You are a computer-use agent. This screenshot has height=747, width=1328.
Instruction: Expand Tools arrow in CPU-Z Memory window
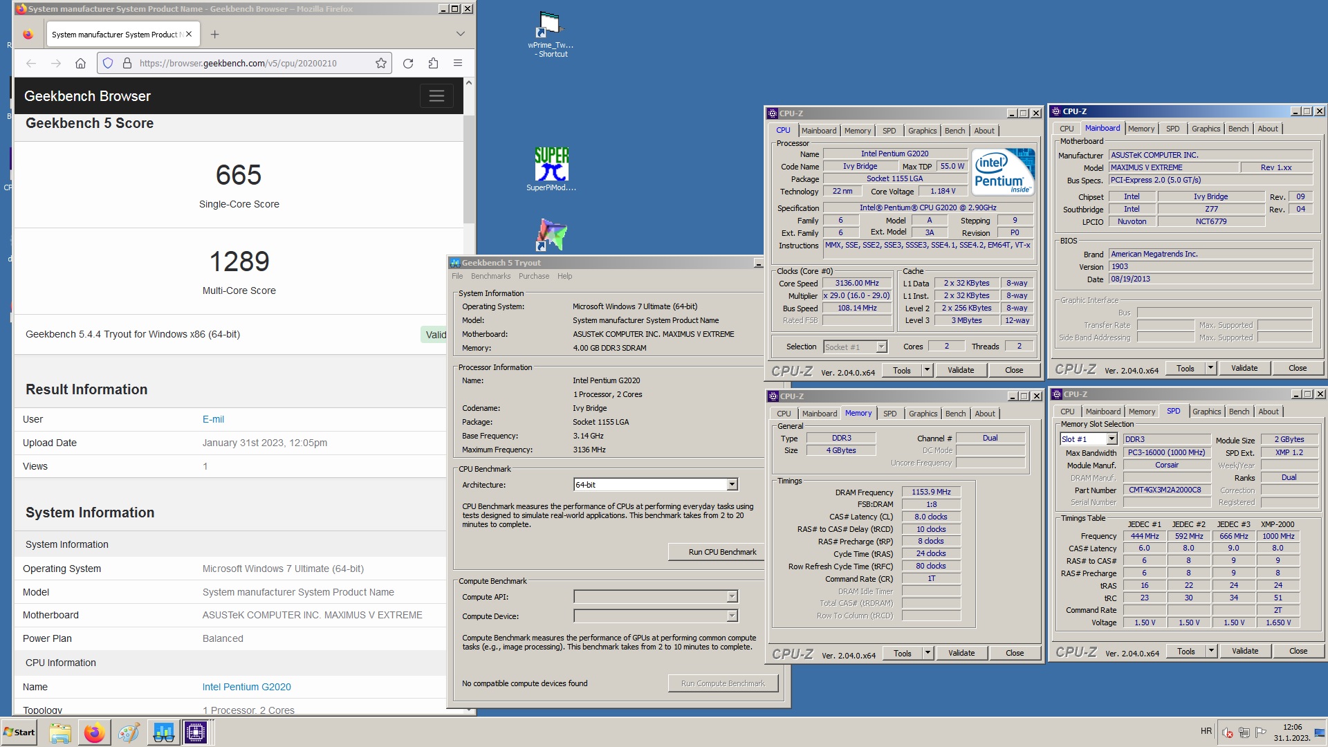[928, 653]
